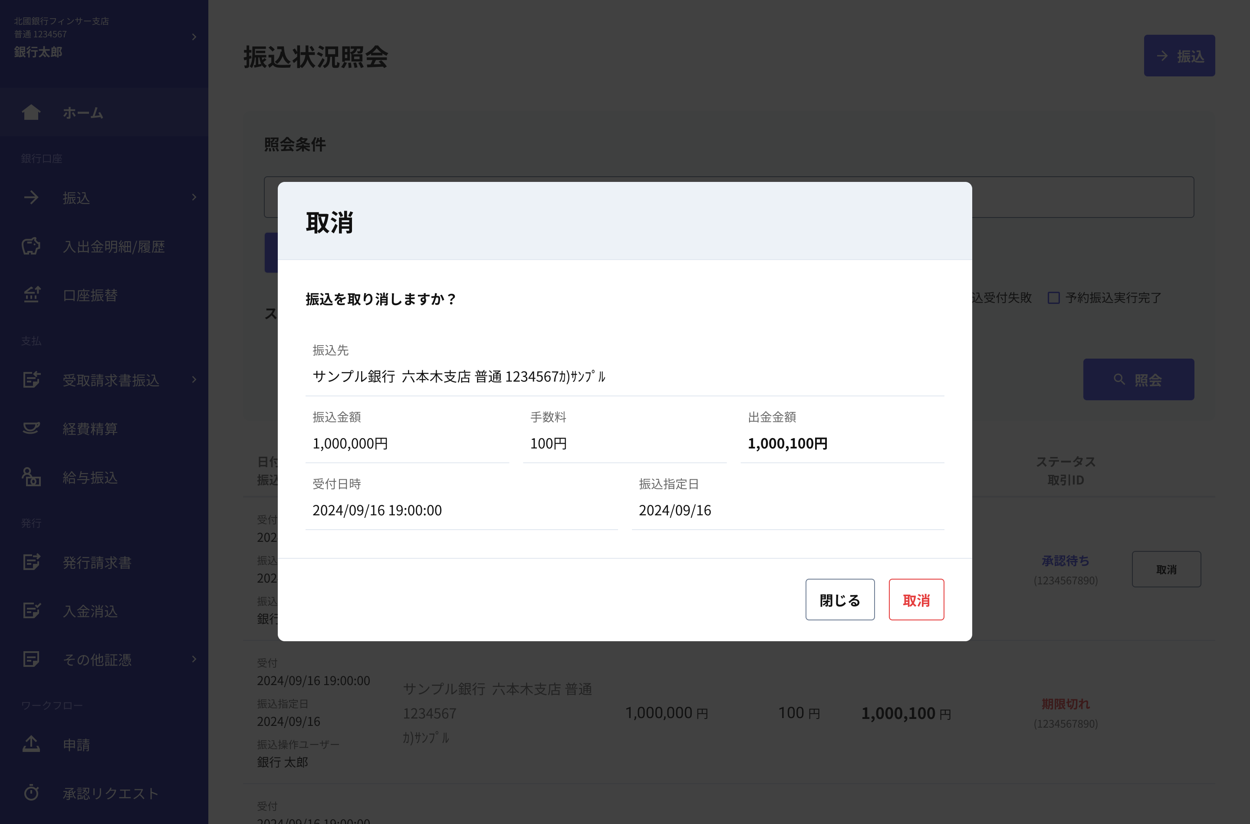The height and width of the screenshot is (824, 1250).
Task: Expand the 振込 sidebar submenu chevron
Action: (x=194, y=197)
